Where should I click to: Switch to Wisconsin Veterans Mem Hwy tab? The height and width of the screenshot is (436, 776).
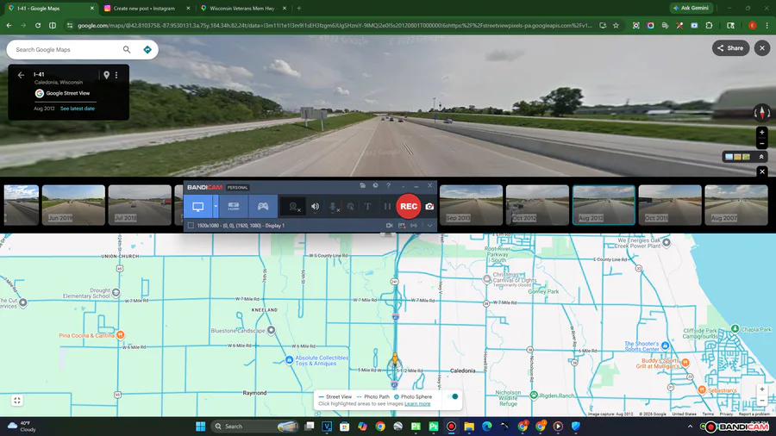[243, 9]
